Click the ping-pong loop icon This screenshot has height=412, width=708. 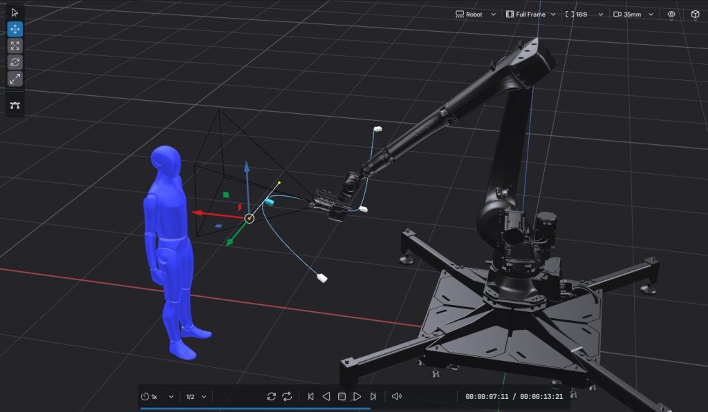(287, 396)
